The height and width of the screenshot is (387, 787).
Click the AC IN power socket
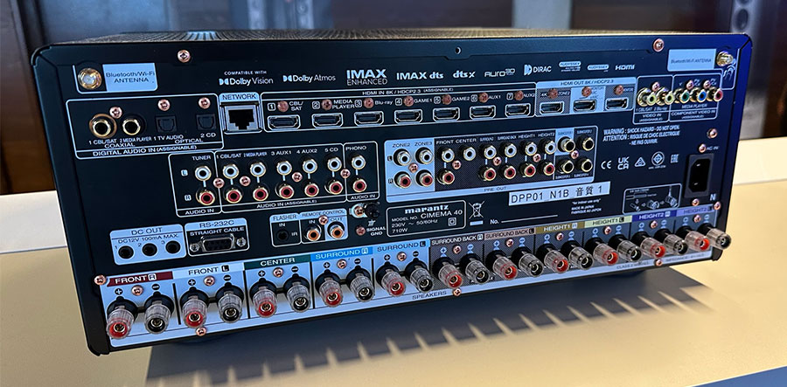tap(699, 174)
